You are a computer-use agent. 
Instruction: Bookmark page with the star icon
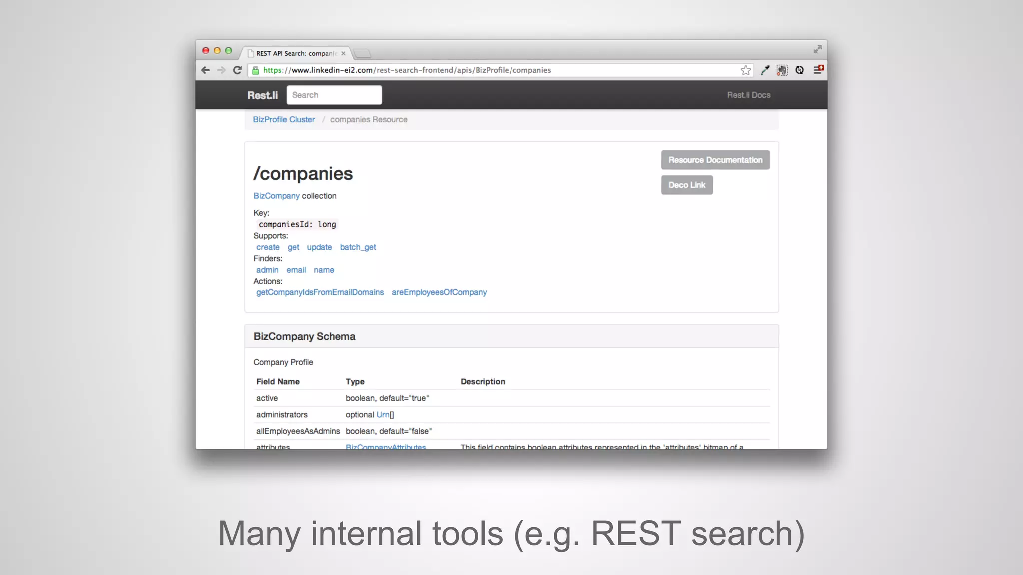746,70
